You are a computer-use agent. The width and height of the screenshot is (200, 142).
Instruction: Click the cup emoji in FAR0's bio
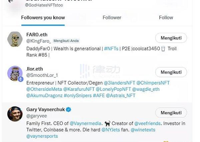tap(163, 49)
